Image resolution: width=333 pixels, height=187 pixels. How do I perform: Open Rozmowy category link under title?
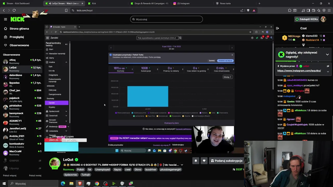coord(69,170)
